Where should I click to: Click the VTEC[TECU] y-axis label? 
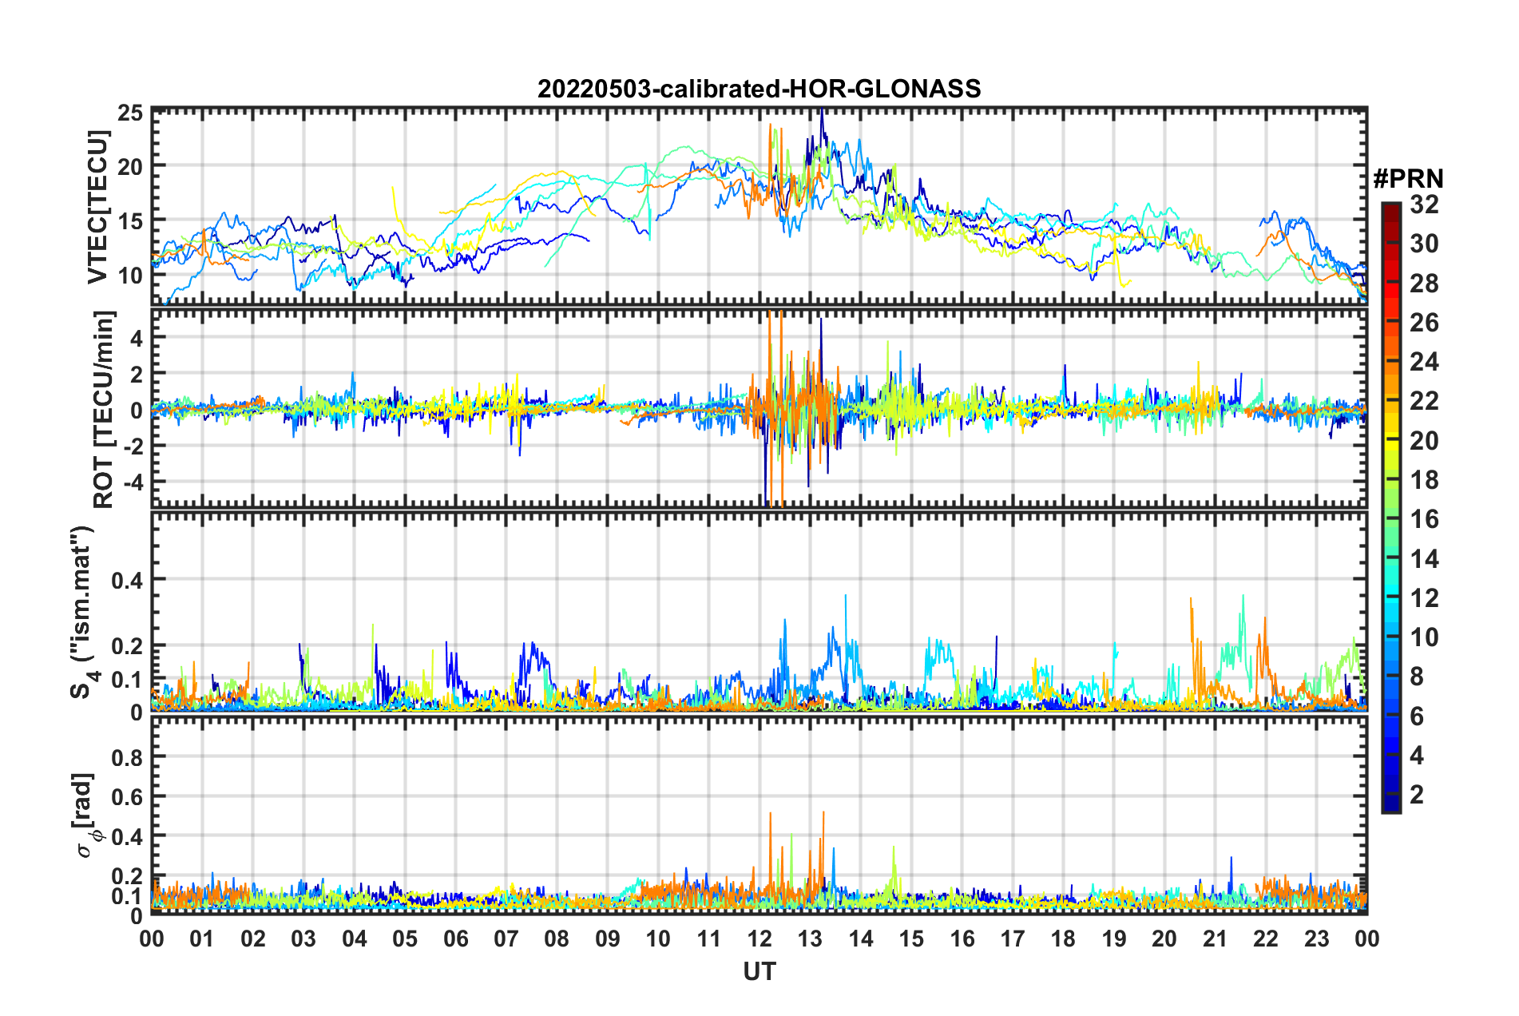coord(97,207)
